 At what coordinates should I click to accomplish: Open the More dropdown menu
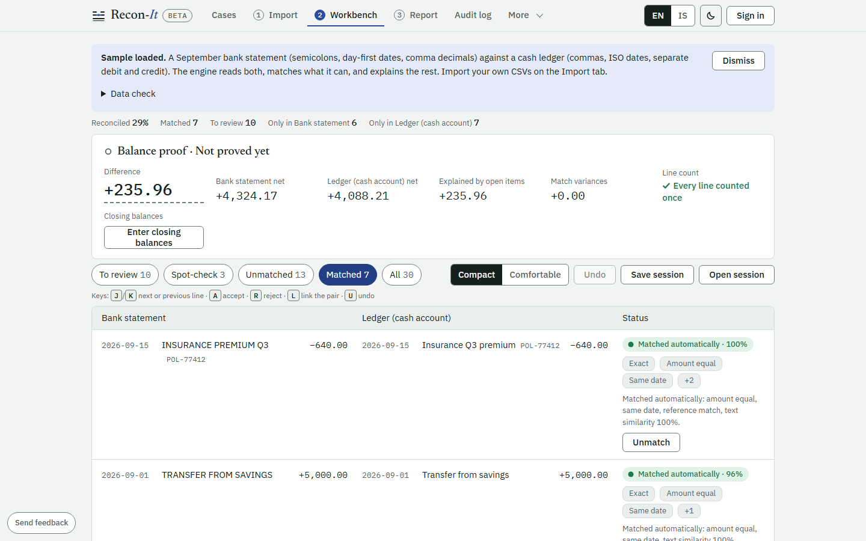526,15
